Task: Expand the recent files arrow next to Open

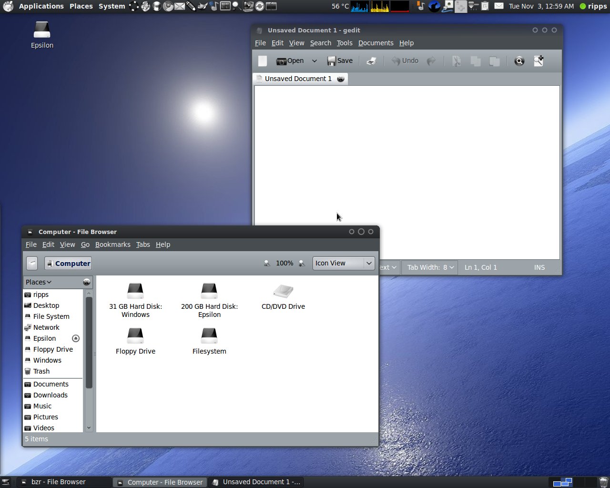Action: (314, 61)
